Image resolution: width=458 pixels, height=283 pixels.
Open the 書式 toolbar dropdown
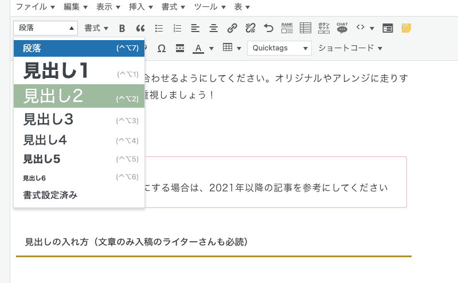[96, 28]
